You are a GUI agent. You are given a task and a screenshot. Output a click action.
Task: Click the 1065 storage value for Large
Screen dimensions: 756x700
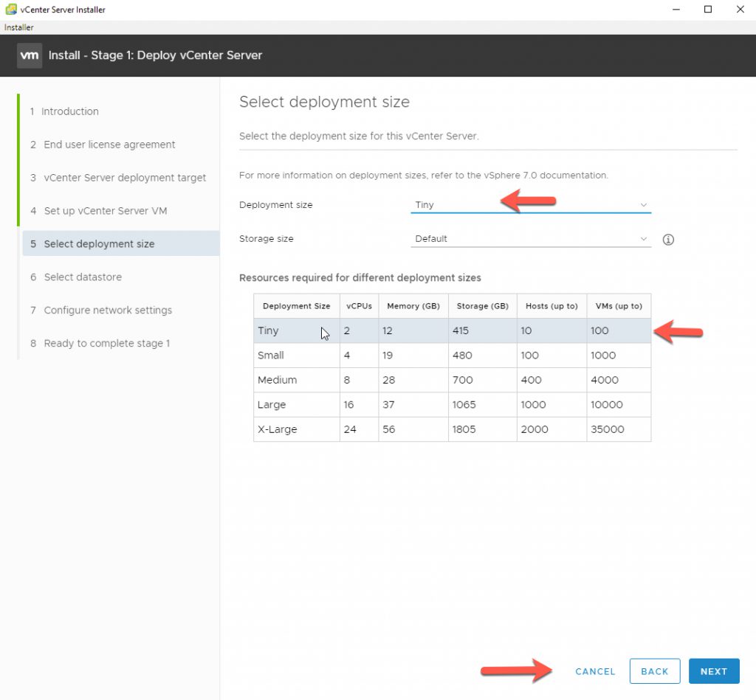[464, 405]
